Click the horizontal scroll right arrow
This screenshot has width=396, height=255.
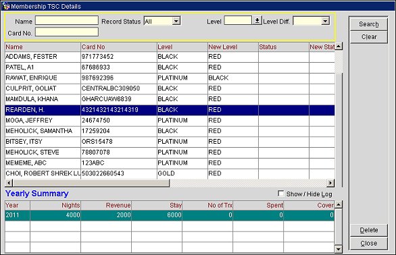point(330,183)
